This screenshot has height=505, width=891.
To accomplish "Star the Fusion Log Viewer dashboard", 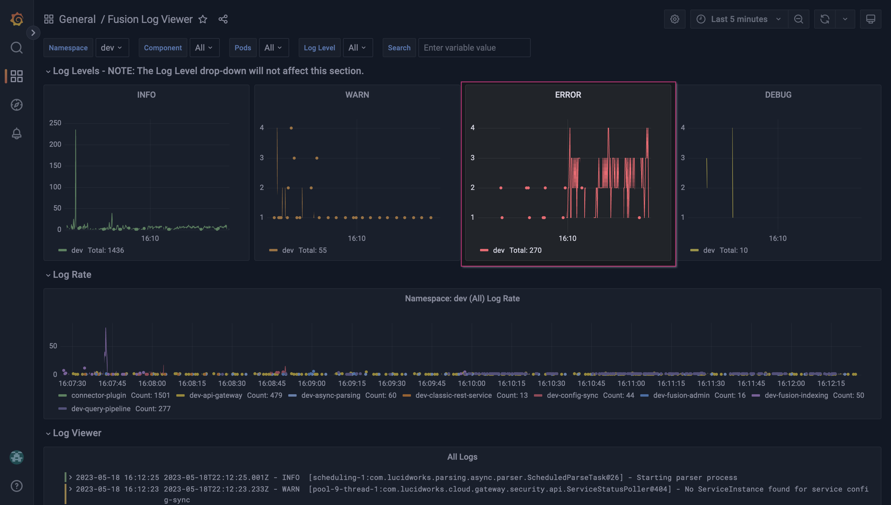I will coord(203,19).
